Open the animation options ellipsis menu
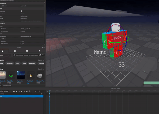This screenshot has height=114, width=159. (11, 91)
